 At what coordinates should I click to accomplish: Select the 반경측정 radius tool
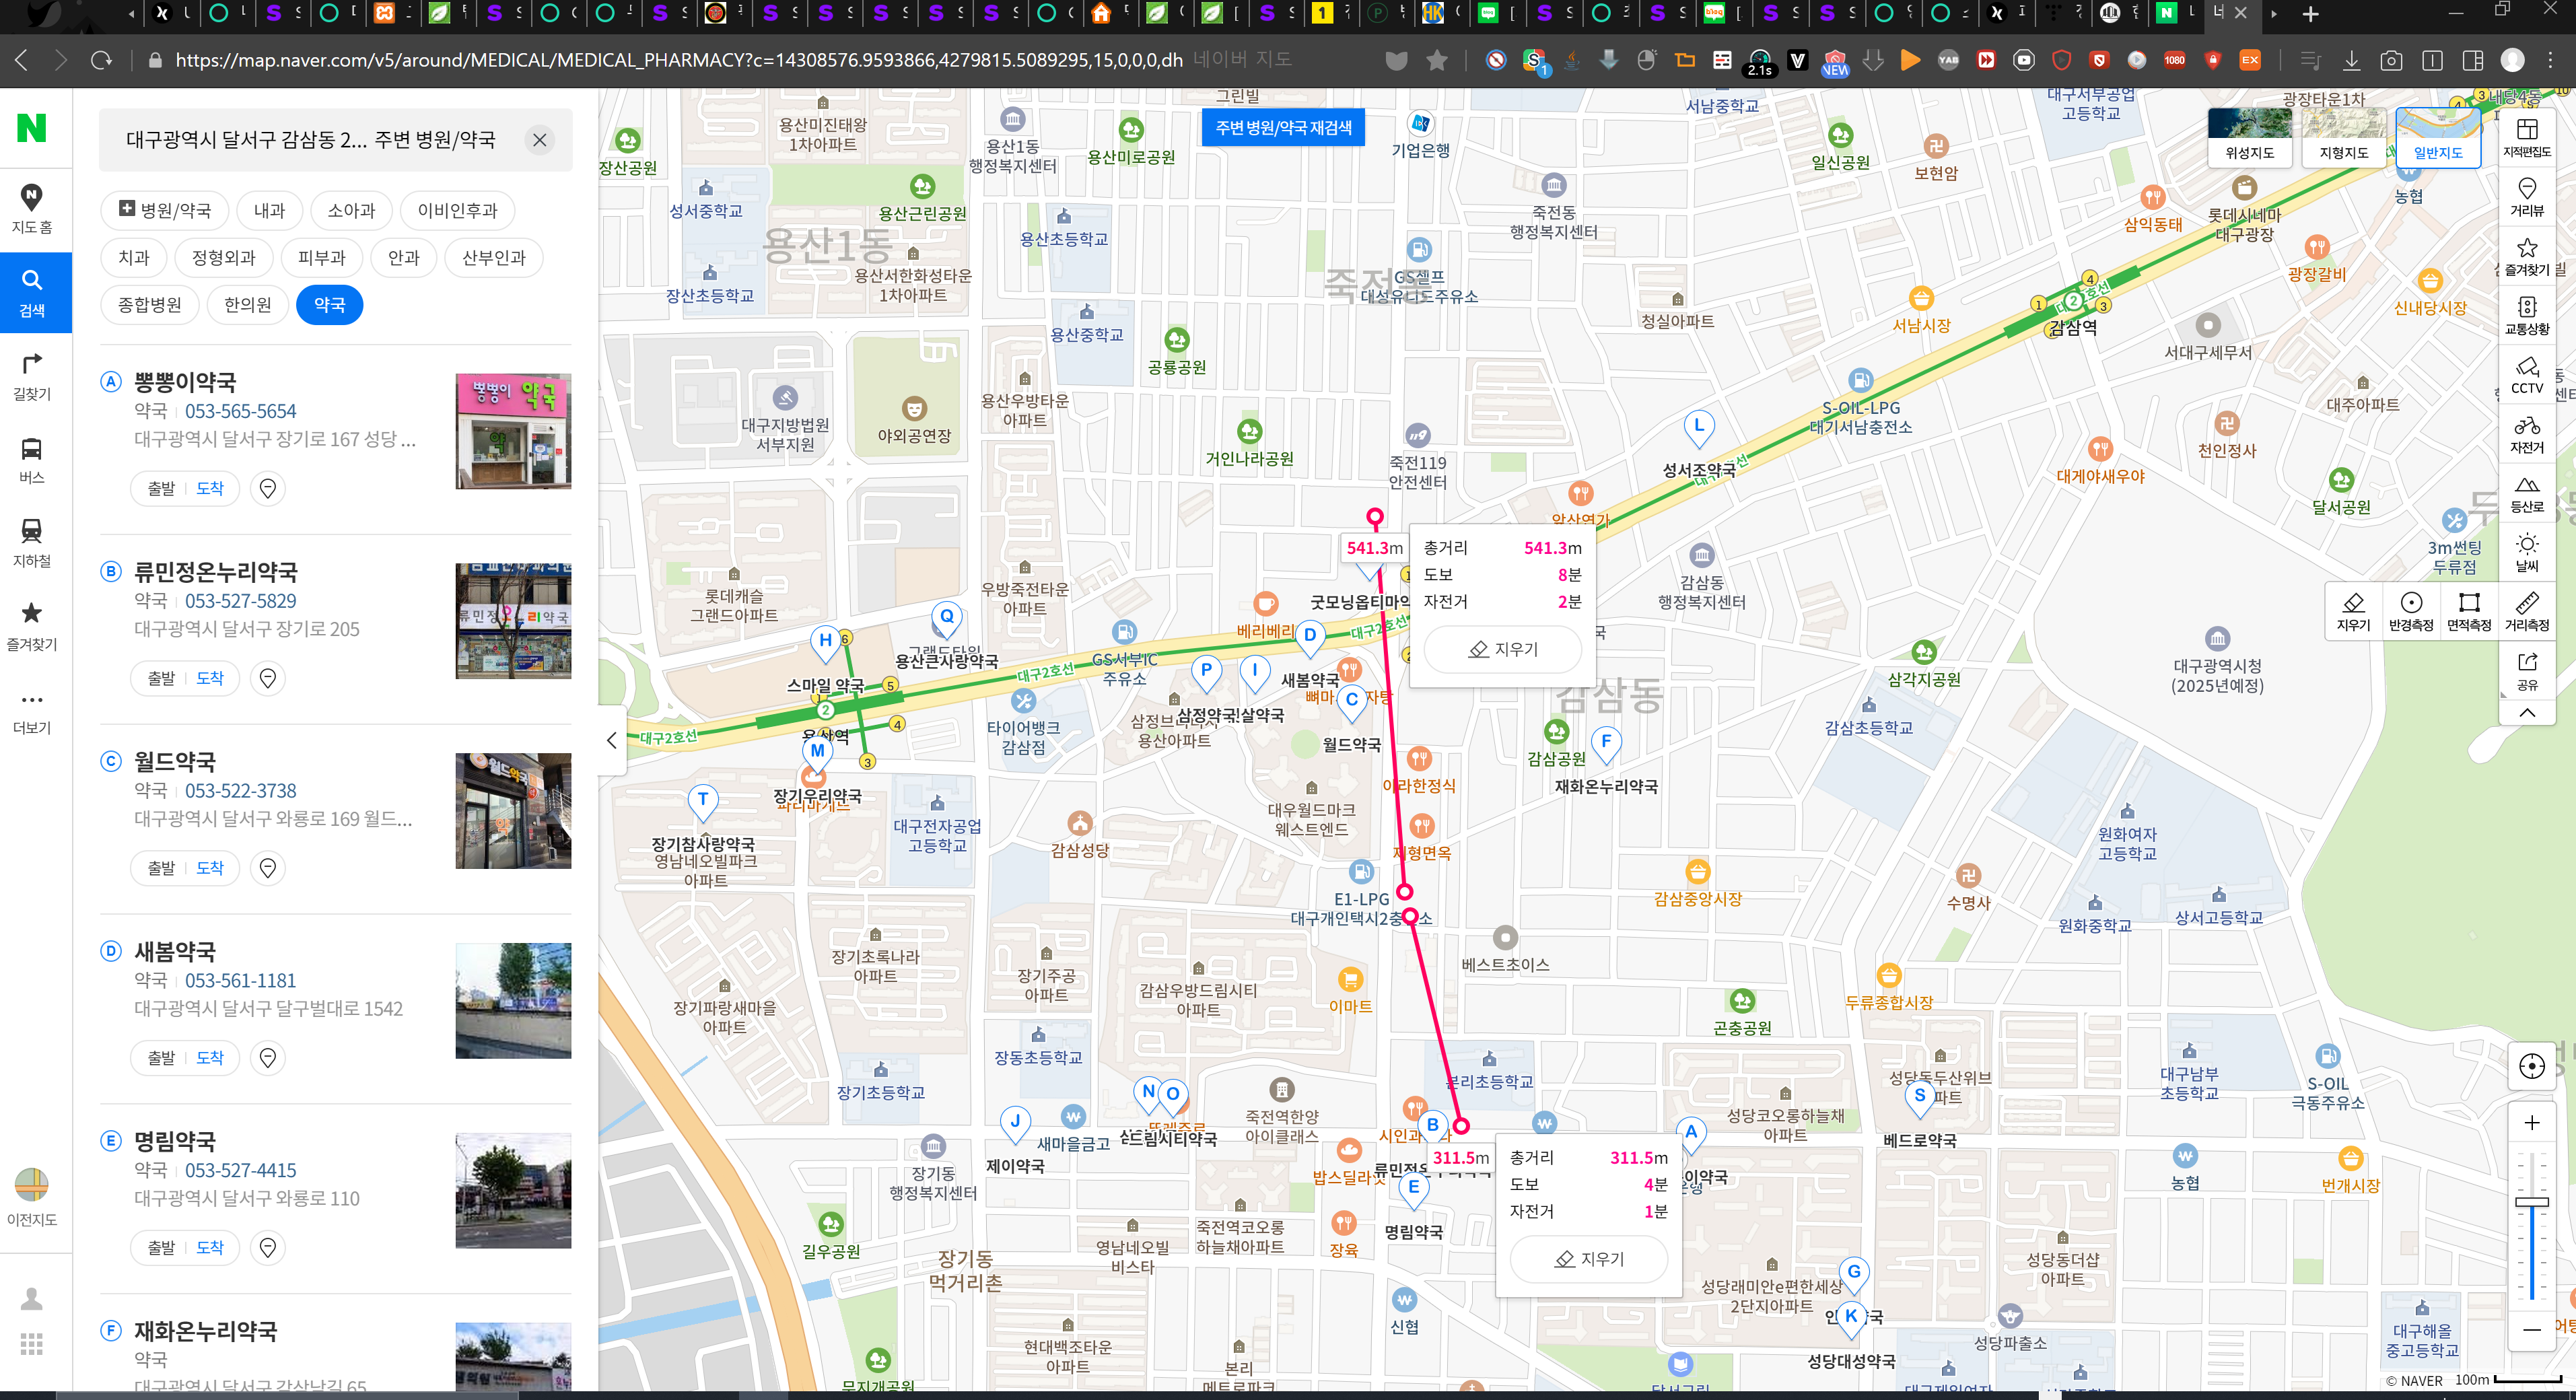point(2411,612)
